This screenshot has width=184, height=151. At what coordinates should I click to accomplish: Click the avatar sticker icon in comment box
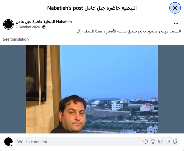(x=146, y=142)
